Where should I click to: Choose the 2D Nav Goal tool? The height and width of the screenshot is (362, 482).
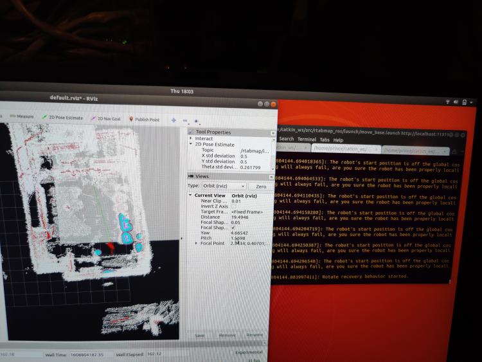(x=109, y=118)
